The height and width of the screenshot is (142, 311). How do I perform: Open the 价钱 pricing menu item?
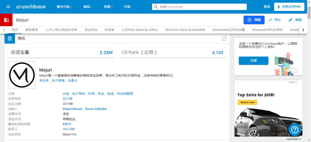[x=127, y=7]
